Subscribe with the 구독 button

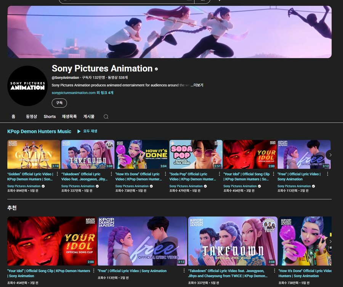[x=59, y=103]
